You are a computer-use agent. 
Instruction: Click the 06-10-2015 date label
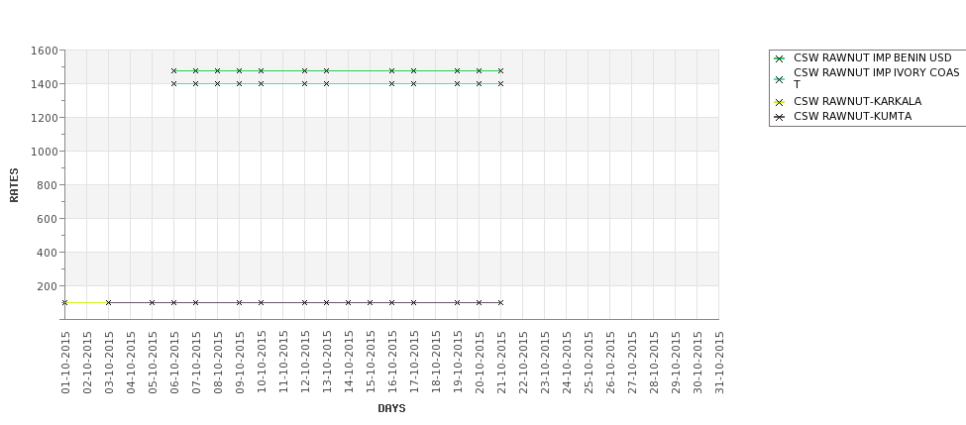(x=174, y=363)
